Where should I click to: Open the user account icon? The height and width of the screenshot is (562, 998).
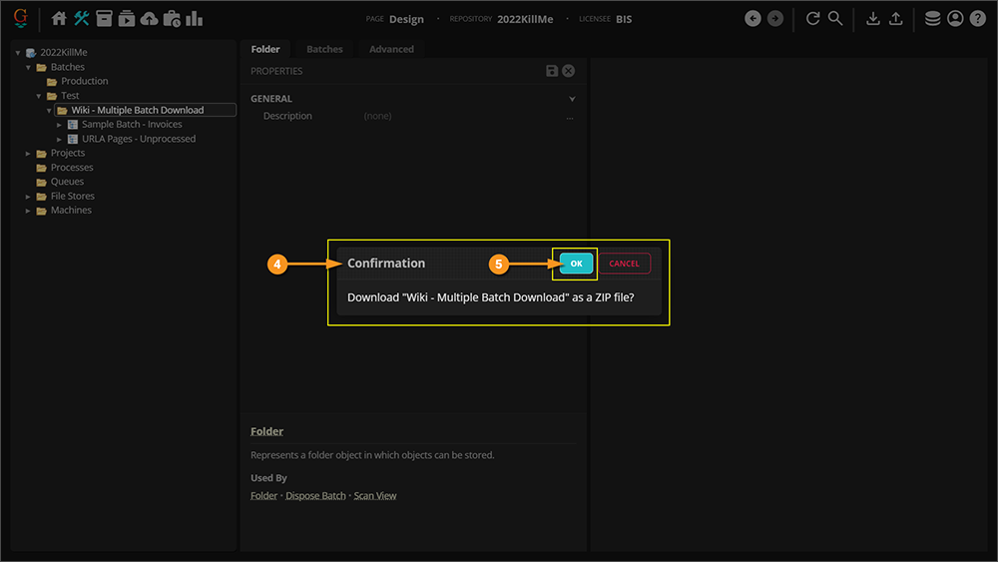coord(955,18)
